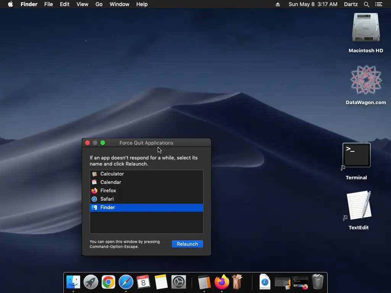Open the Trash in the Dock

(x=318, y=282)
